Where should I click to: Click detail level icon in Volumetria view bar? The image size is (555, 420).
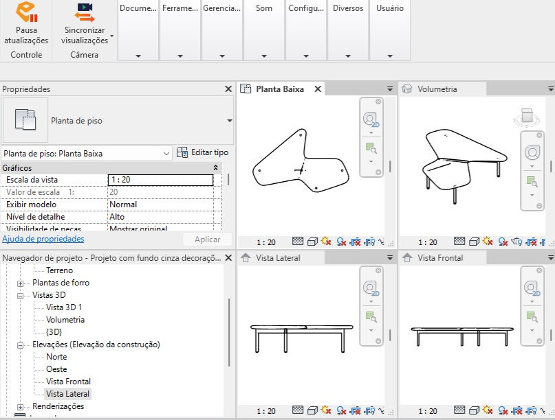point(459,242)
